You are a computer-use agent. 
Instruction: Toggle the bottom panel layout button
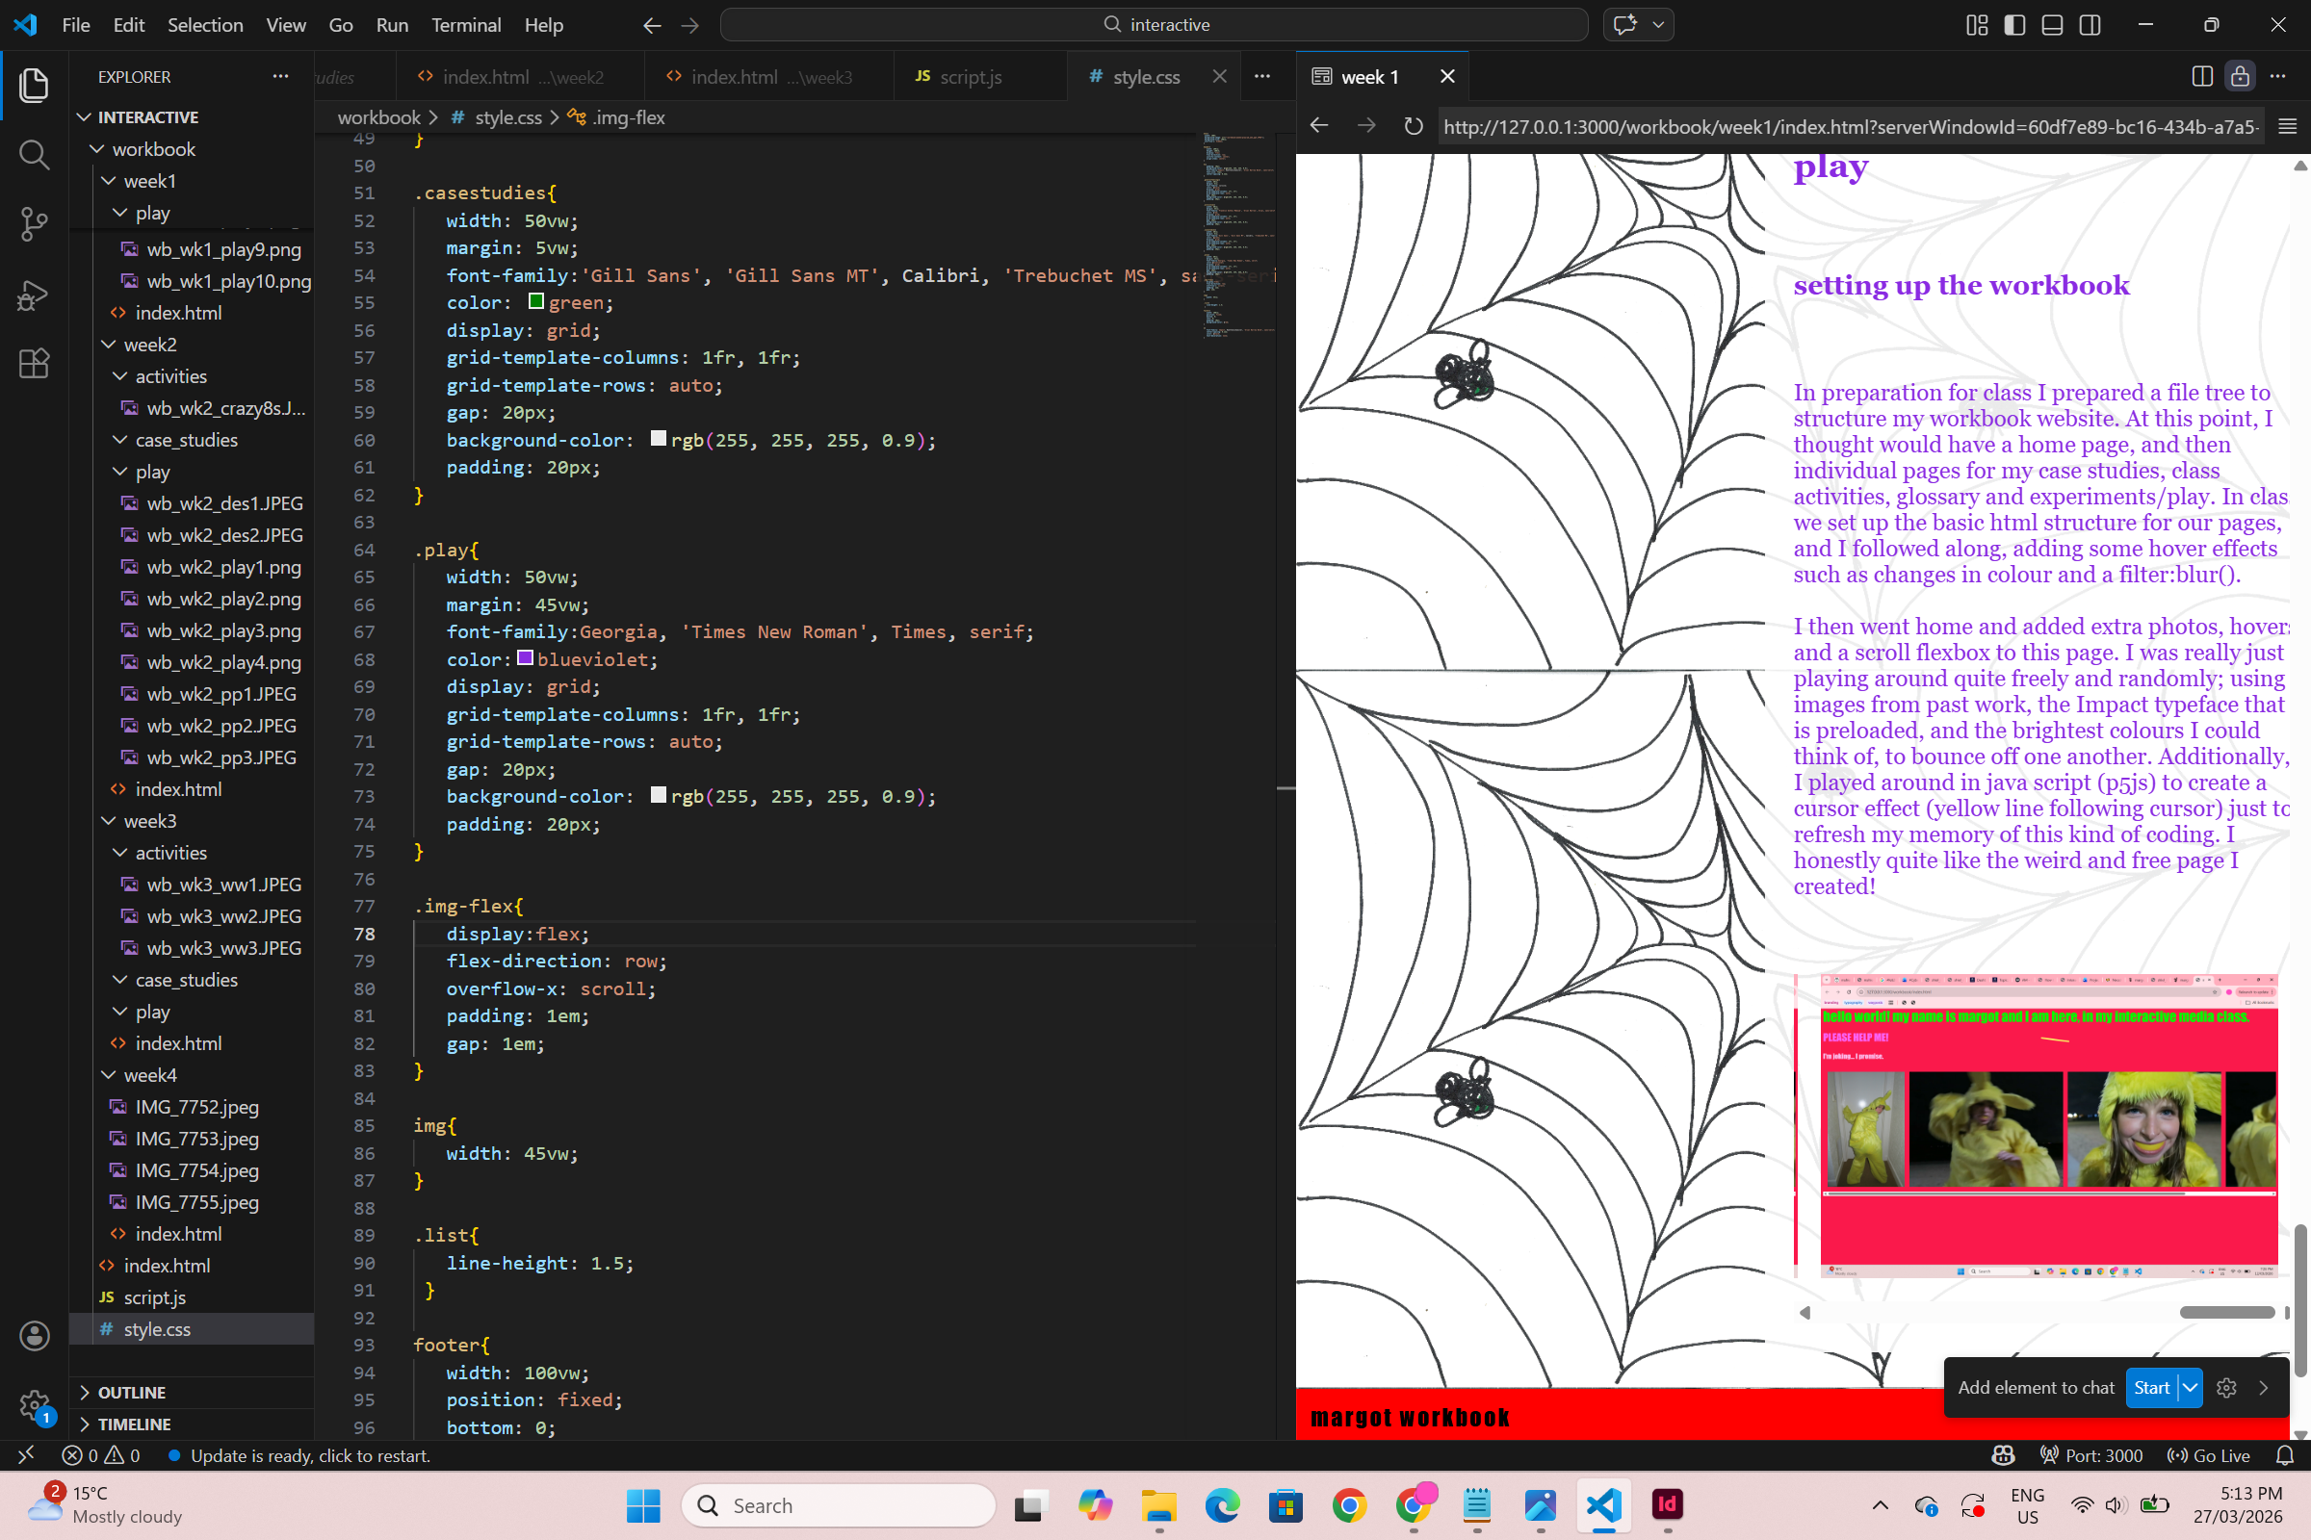[x=2052, y=25]
